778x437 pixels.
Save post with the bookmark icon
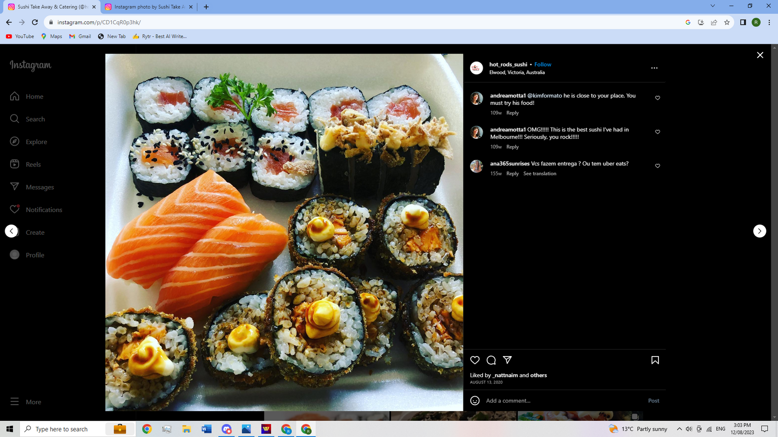(x=655, y=360)
